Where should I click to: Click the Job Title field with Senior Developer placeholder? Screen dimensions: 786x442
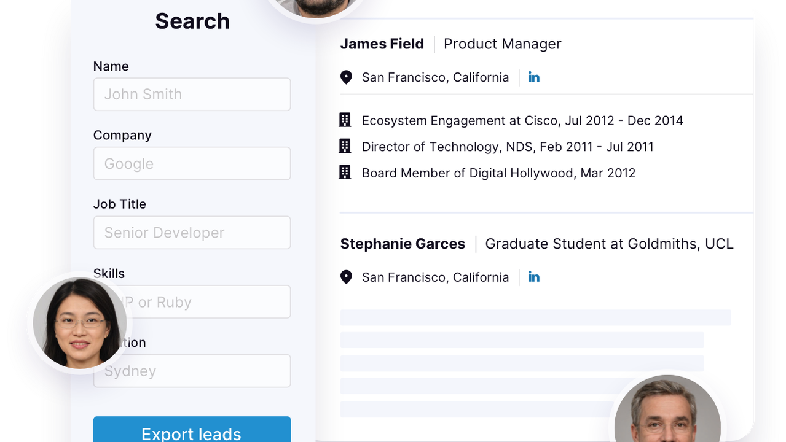click(192, 233)
